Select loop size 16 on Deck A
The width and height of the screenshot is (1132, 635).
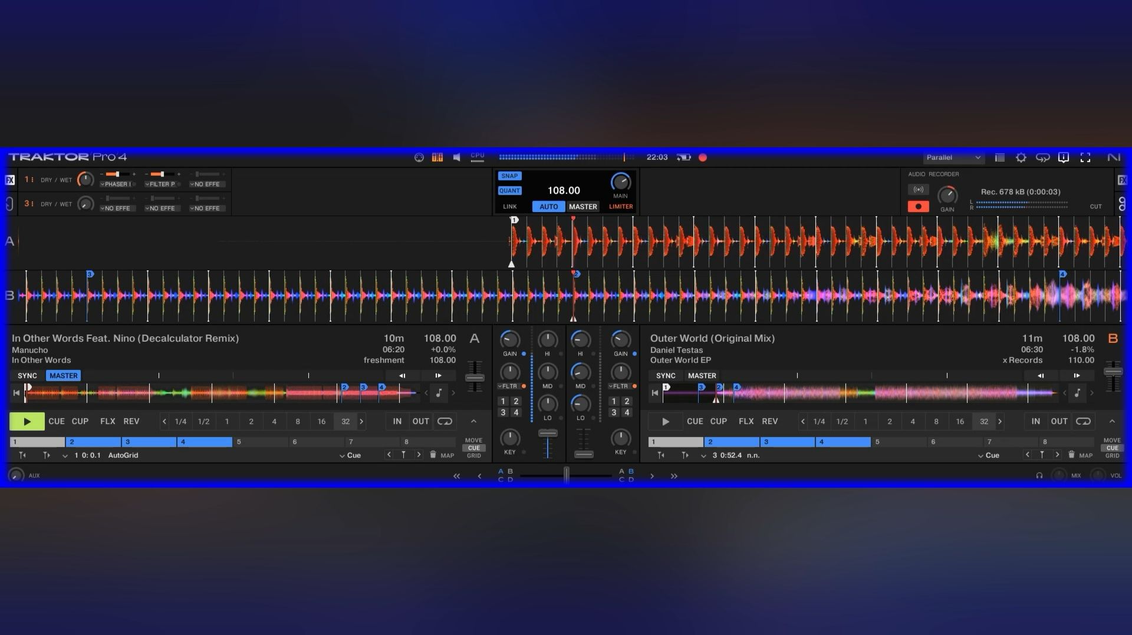tap(321, 421)
